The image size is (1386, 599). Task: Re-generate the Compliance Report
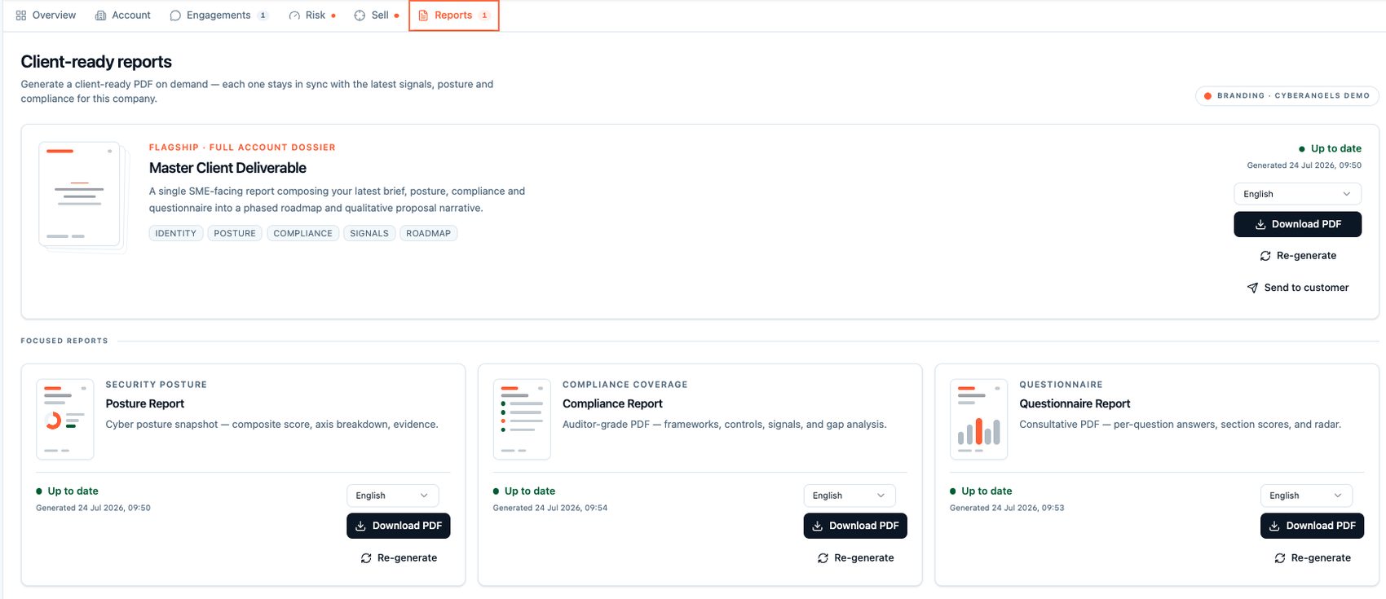855,558
